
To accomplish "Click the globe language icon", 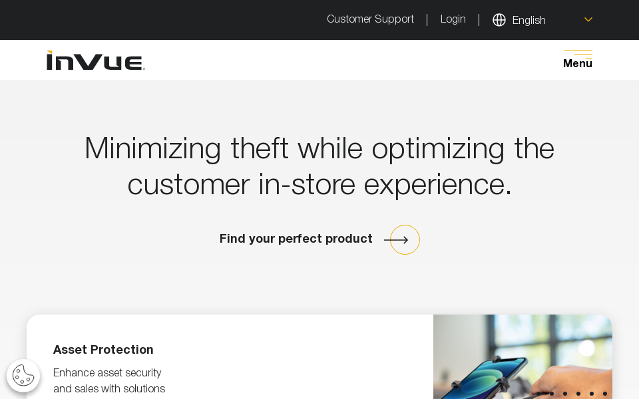I will point(499,20).
